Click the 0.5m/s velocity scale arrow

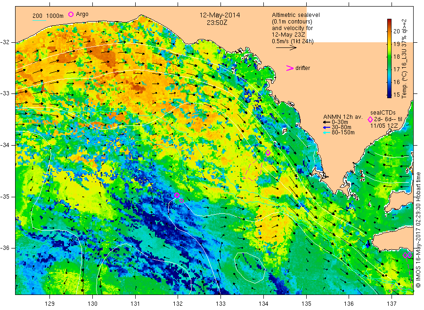pyautogui.click(x=286, y=48)
